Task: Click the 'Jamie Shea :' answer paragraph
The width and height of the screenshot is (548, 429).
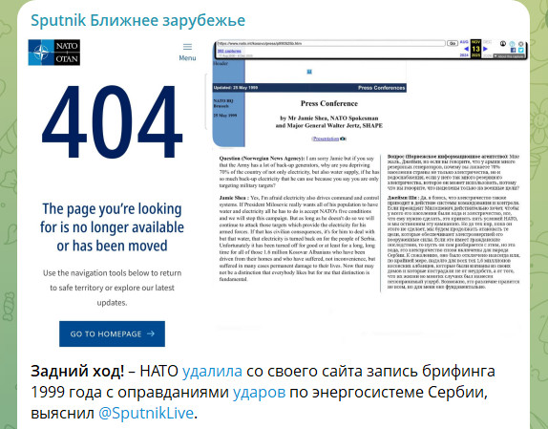Action: tap(299, 239)
